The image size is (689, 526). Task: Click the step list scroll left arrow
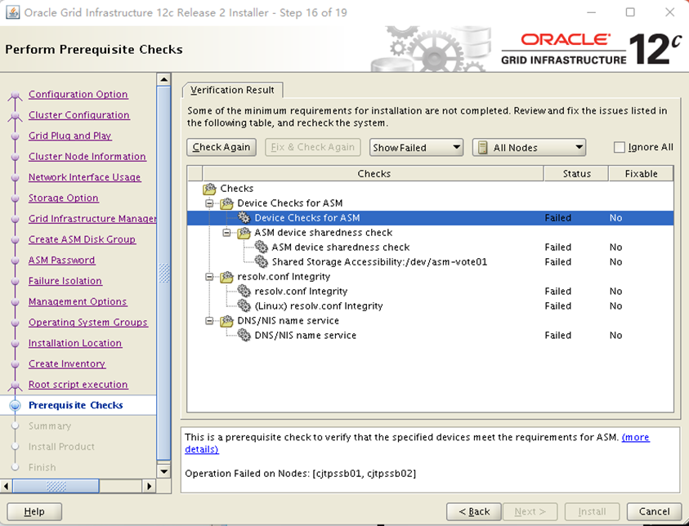pyautogui.click(x=7, y=486)
